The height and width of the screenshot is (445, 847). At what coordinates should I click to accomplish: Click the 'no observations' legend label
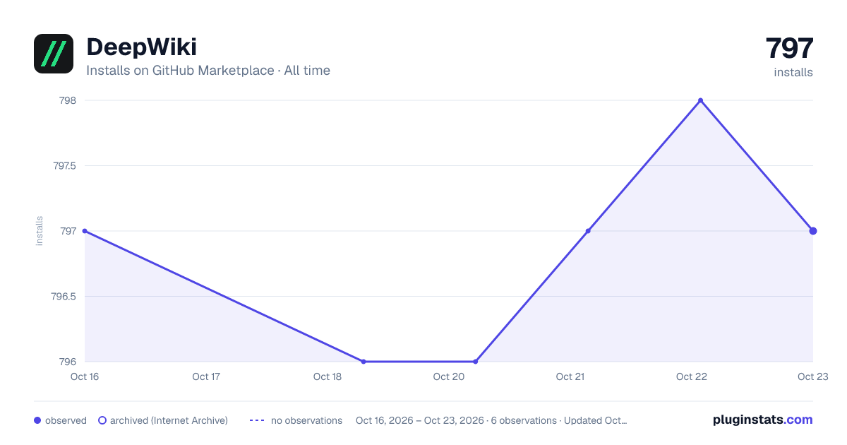(306, 420)
